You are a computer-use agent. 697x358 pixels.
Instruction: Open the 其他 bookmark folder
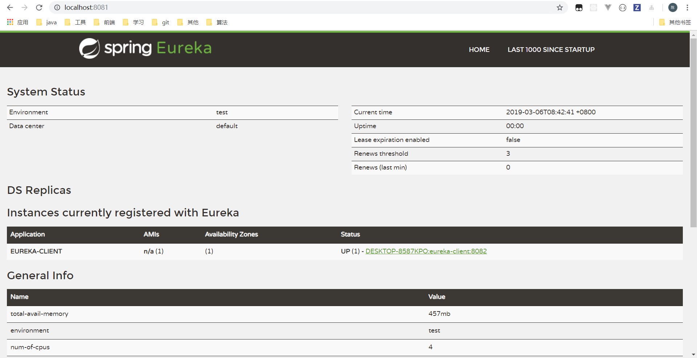188,22
